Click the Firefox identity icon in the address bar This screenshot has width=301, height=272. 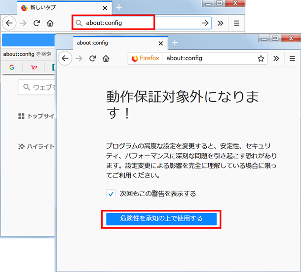[135, 59]
